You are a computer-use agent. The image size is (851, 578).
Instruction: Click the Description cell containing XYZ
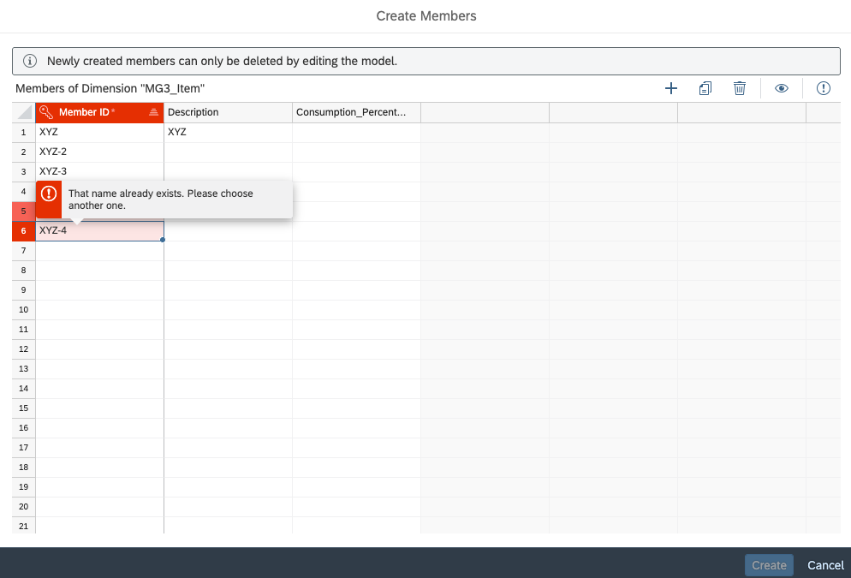228,132
